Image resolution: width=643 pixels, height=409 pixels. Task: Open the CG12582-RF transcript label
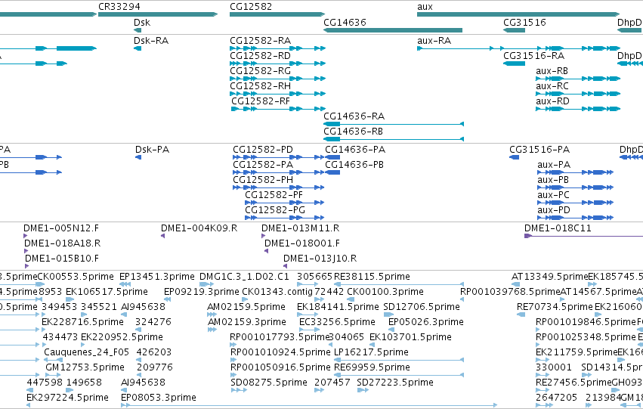click(261, 101)
